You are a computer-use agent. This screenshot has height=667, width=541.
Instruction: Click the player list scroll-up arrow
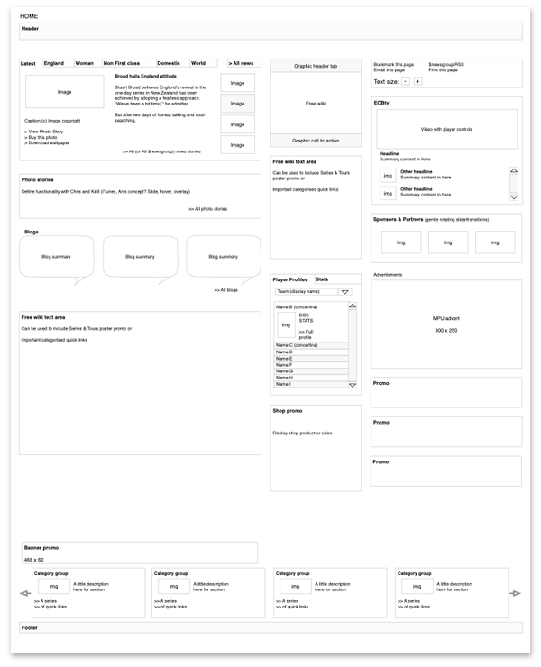[x=353, y=306]
